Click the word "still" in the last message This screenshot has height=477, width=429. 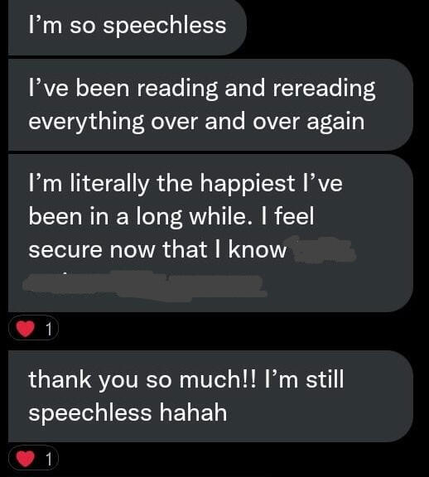(x=325, y=379)
